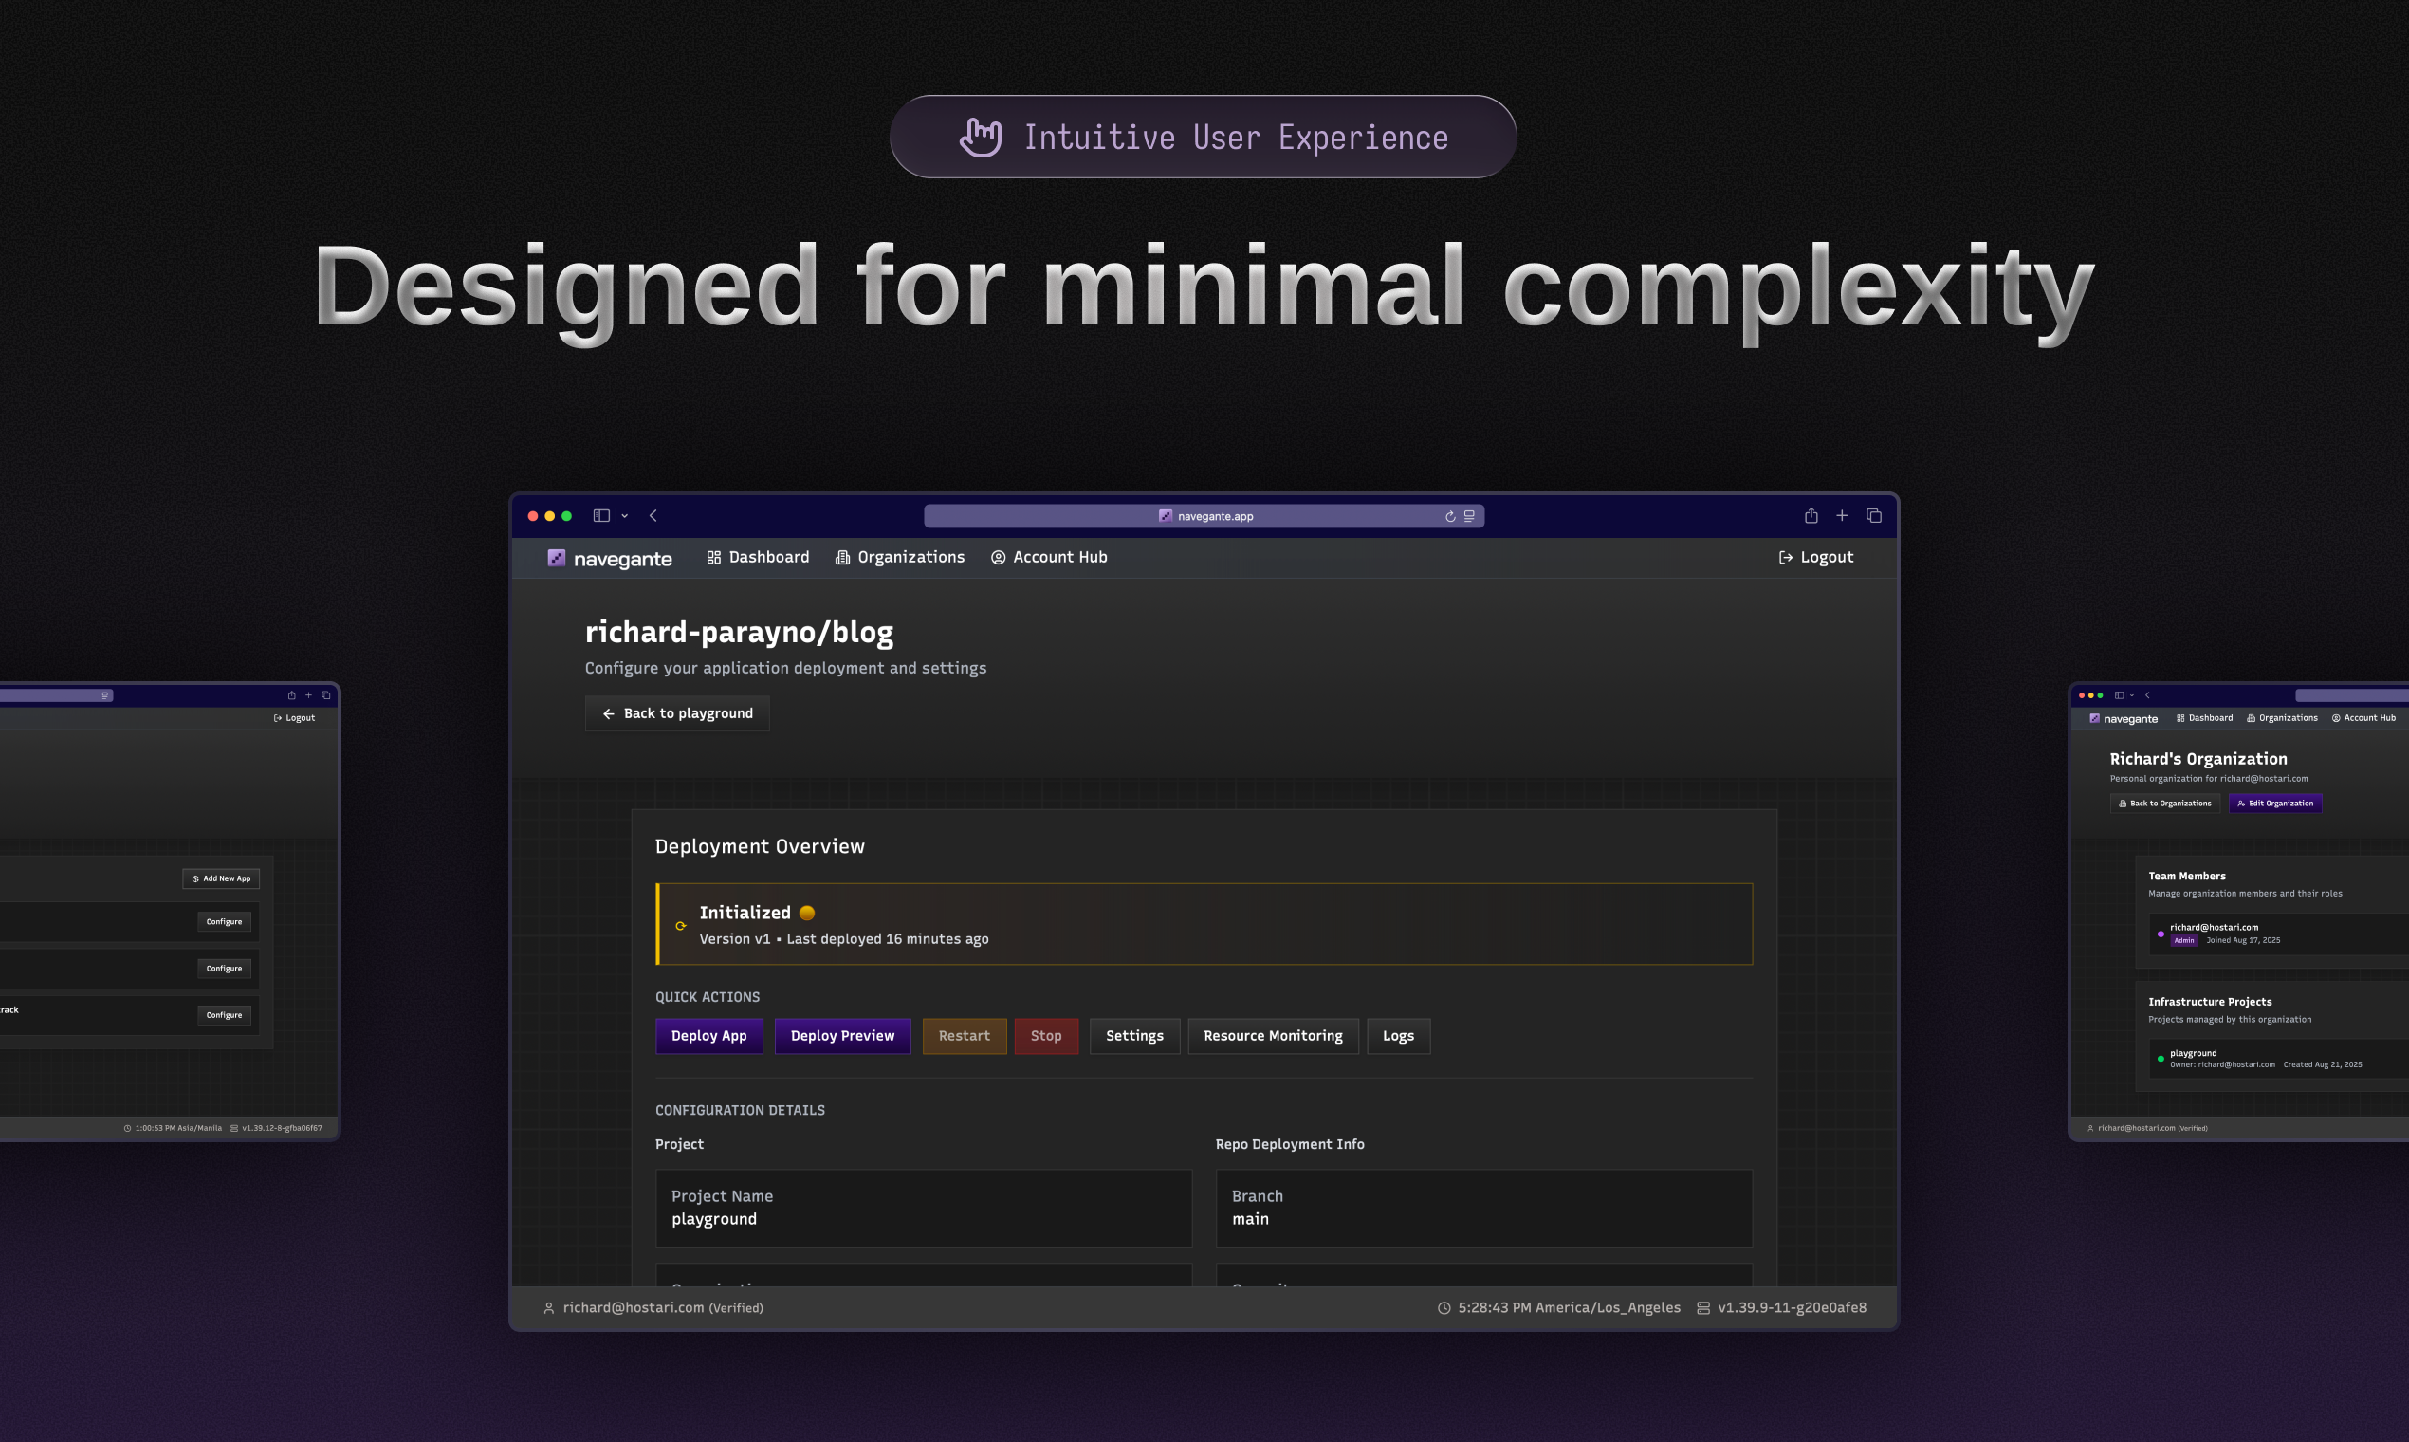
Task: Toggle the browser sidebar icon
Action: 601,516
